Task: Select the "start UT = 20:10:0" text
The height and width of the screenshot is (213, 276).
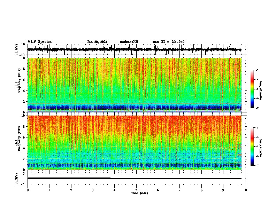Action: tap(168, 42)
